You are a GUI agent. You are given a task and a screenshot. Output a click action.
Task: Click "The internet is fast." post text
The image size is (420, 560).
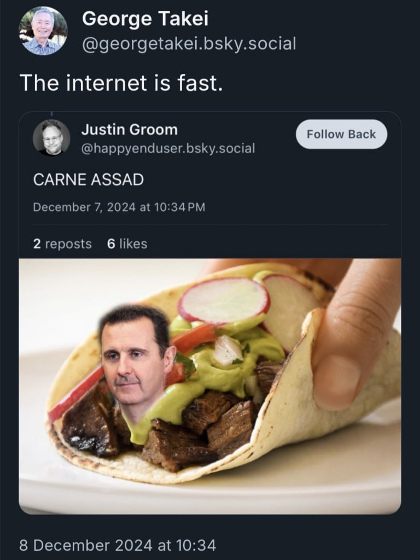(121, 83)
